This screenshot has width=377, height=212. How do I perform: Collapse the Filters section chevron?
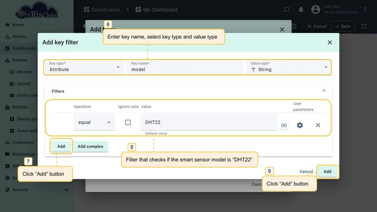[x=324, y=91]
